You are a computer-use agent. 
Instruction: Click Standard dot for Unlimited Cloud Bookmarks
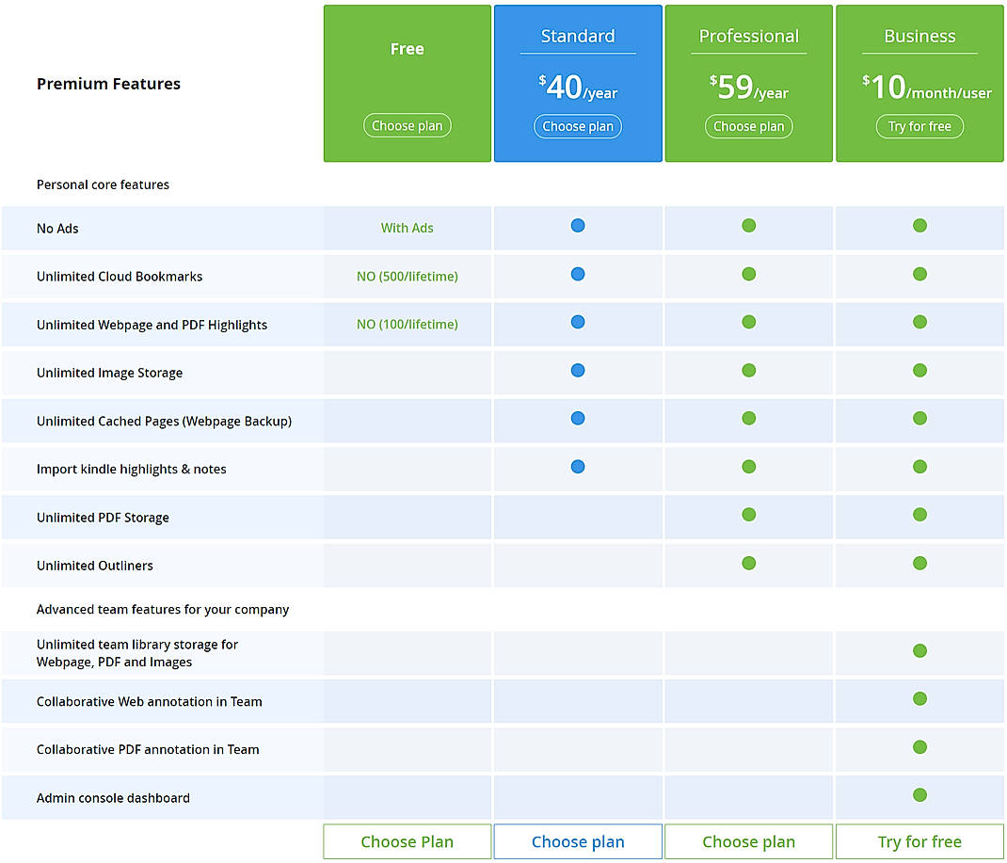[578, 274]
